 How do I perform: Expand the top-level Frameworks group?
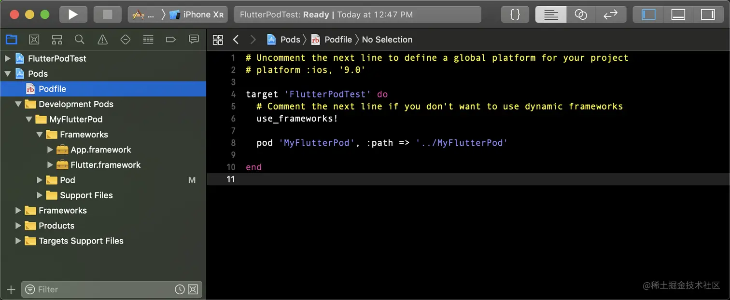[18, 210]
